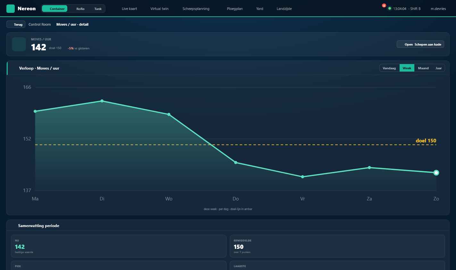The image size is (456, 270).
Task: Open the red notifications badge
Action: [x=384, y=5]
